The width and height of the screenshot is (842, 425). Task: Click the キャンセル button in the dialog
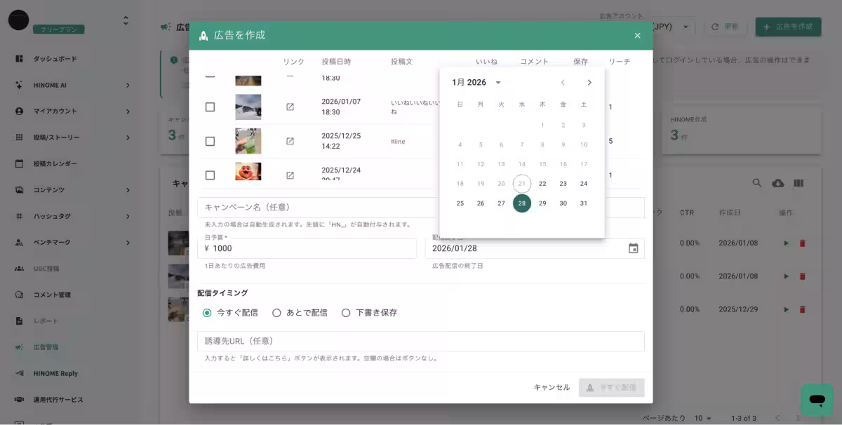point(551,386)
